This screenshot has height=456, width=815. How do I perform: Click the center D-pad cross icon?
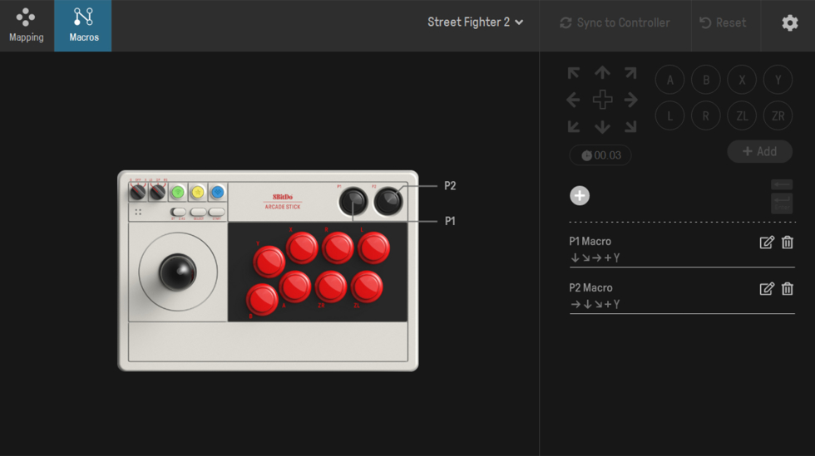click(602, 100)
